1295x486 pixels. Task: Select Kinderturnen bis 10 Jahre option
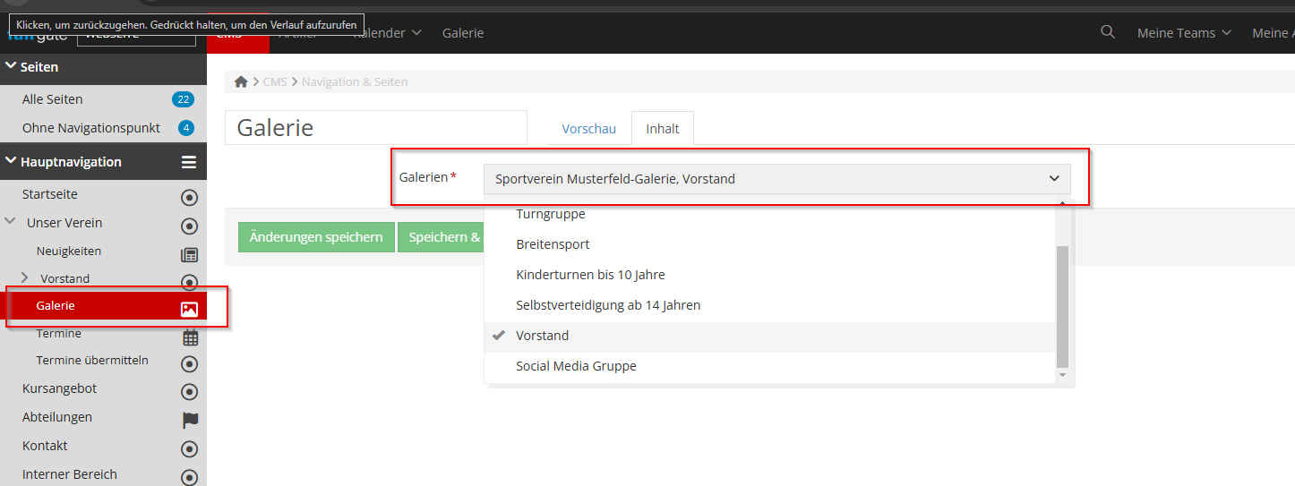click(x=590, y=275)
